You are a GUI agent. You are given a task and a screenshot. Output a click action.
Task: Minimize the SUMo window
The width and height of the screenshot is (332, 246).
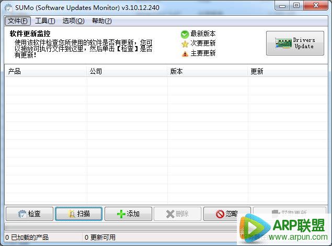282,6
